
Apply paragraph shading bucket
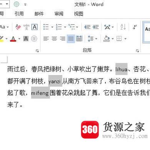107,38
